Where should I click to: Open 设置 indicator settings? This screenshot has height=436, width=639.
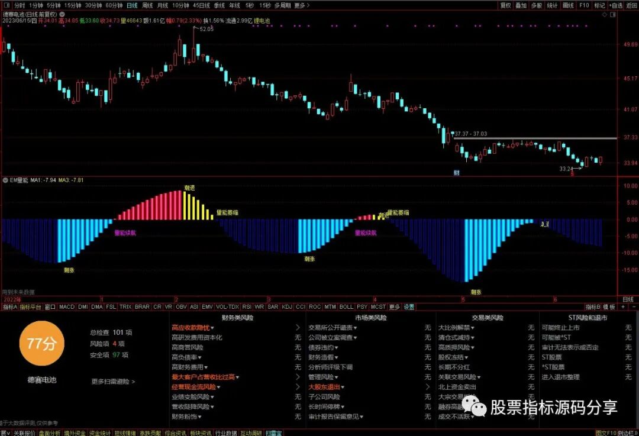pos(409,307)
